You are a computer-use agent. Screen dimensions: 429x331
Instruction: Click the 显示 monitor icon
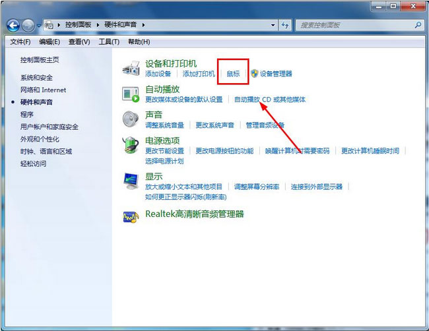click(131, 181)
